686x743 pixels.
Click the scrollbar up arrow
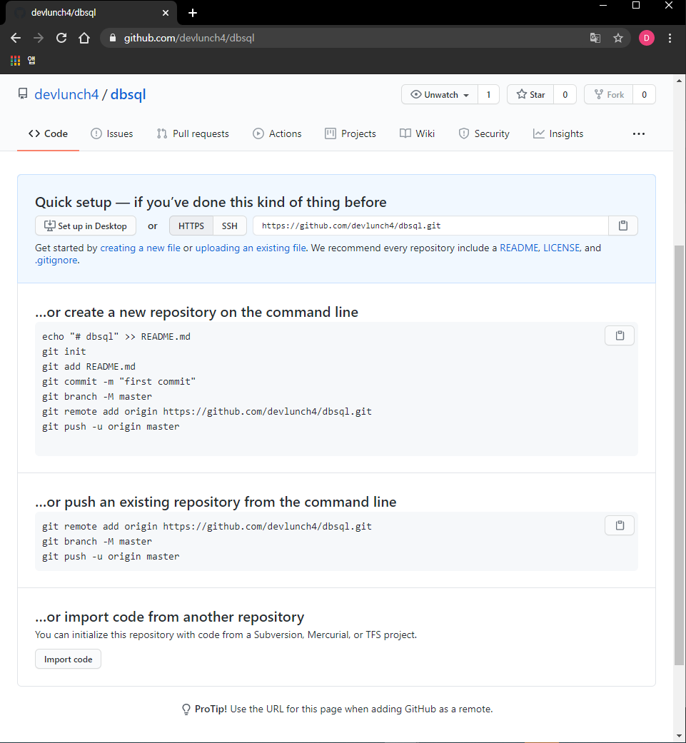pyautogui.click(x=680, y=81)
